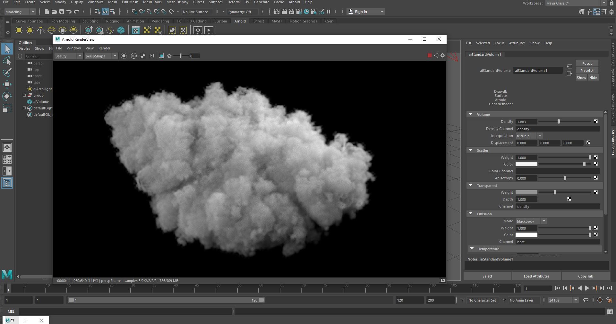Create Arnold photometric light shelf icon
Image resolution: width=616 pixels, height=324 pixels.
click(41, 30)
